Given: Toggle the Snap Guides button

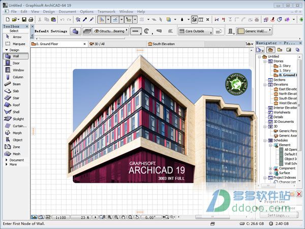Looking at the screenshot, I should 115,19.
